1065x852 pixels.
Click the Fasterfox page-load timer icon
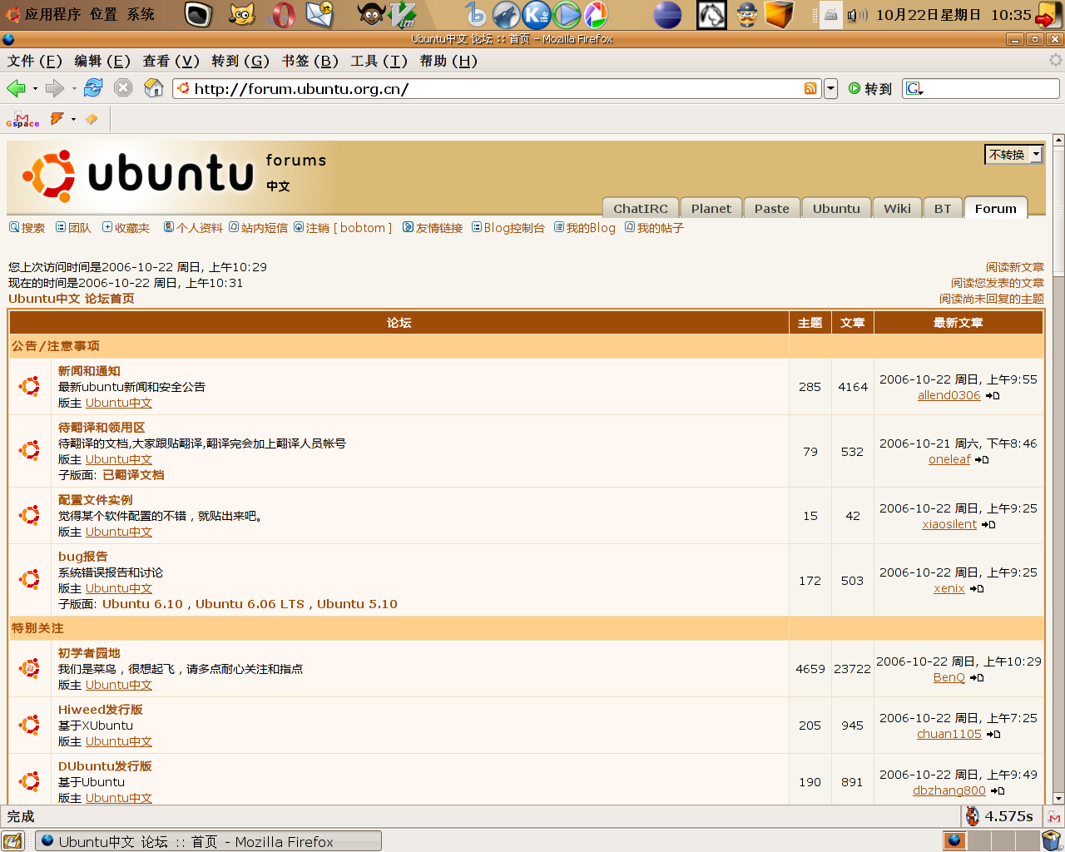972,816
